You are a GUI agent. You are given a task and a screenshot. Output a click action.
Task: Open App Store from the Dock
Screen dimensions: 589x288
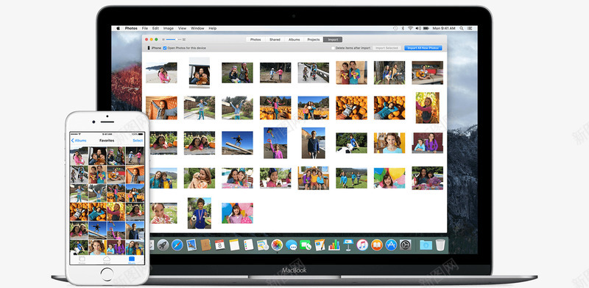pyautogui.click(x=391, y=245)
